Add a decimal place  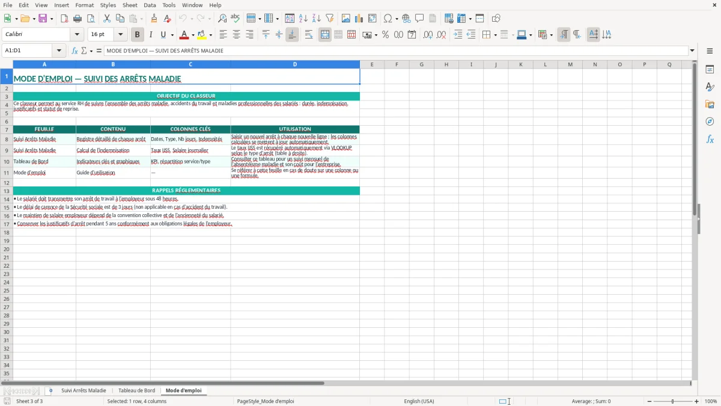pos(428,35)
